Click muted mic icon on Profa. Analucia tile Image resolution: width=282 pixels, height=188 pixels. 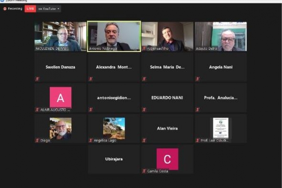(x=197, y=109)
